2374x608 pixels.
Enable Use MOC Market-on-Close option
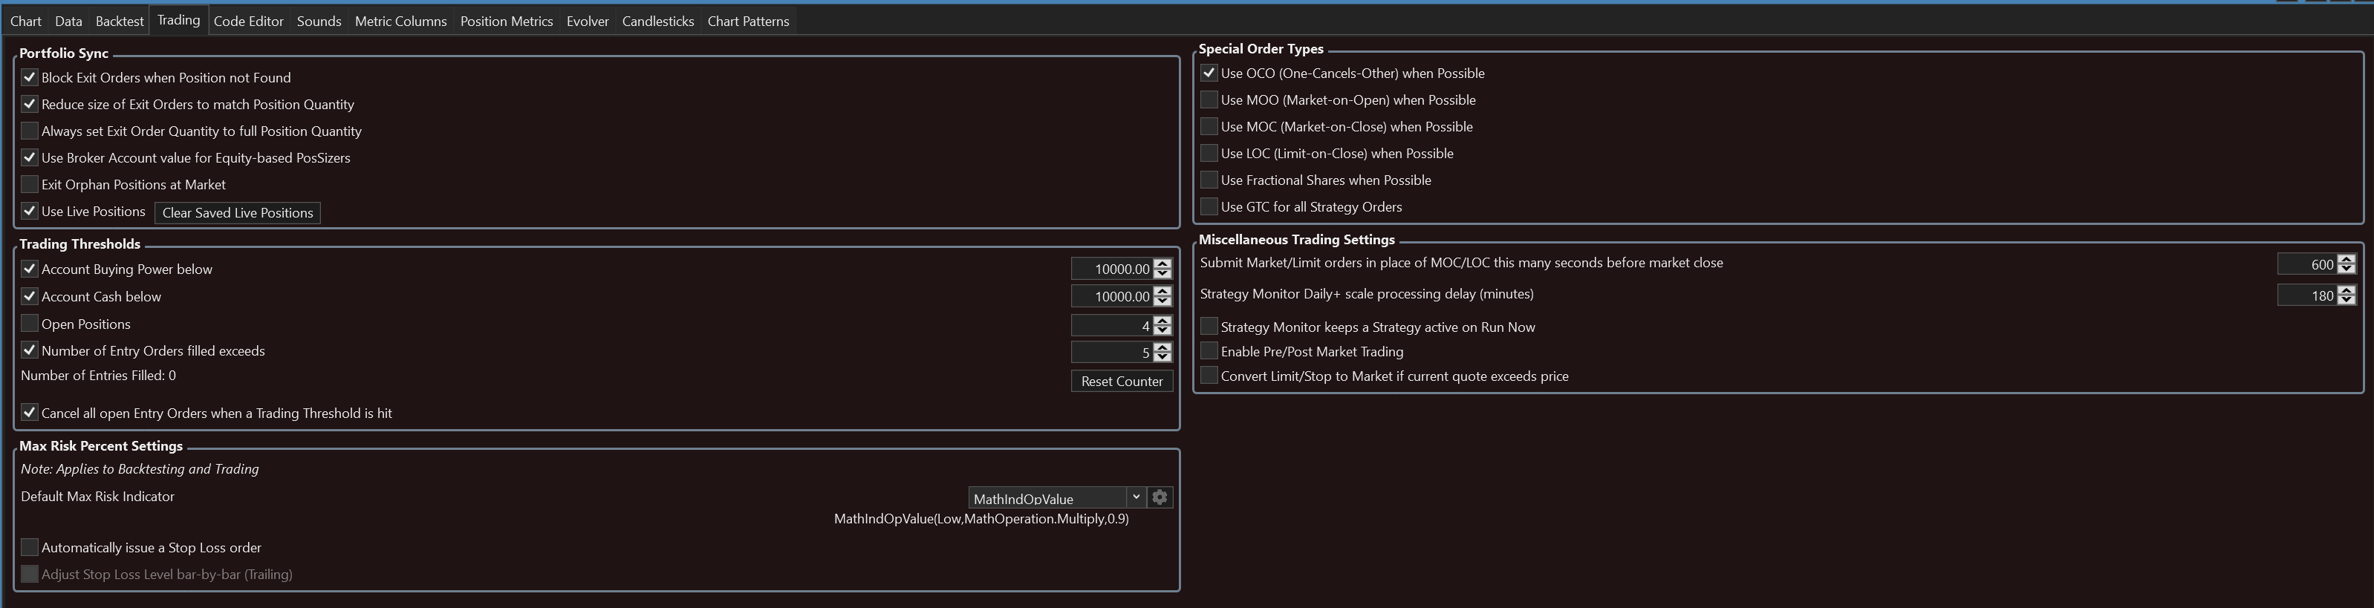coord(1209,126)
